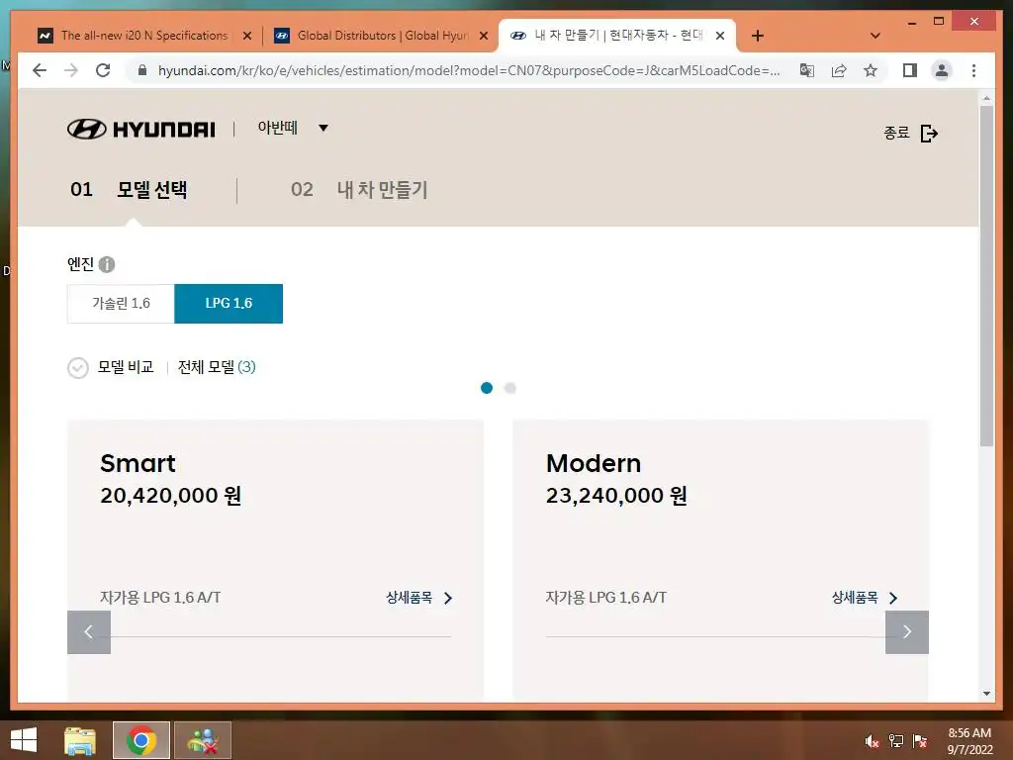Click the 종료 text label
1013x760 pixels.
(x=896, y=133)
